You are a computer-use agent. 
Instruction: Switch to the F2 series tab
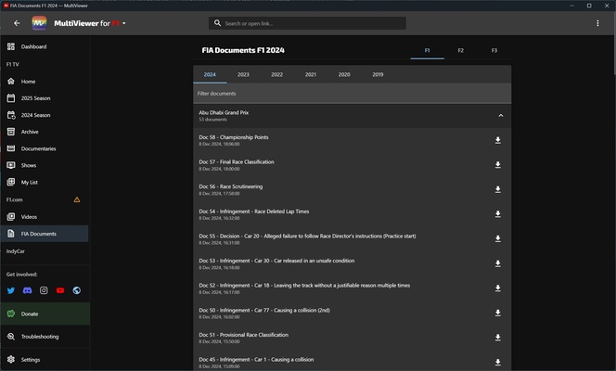pyautogui.click(x=460, y=51)
